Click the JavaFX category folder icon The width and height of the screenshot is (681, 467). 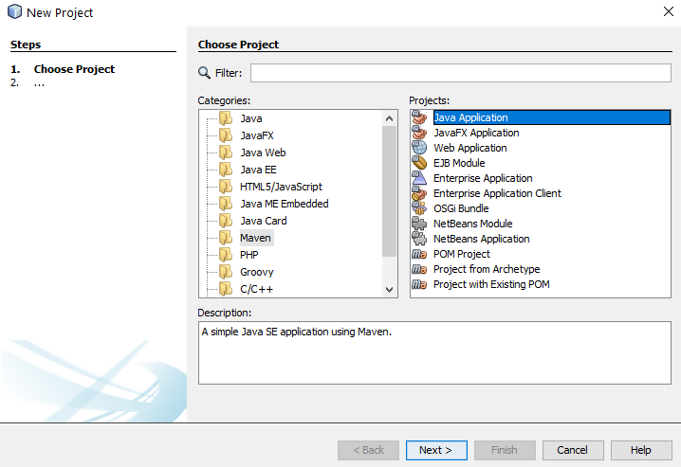pyautogui.click(x=226, y=135)
